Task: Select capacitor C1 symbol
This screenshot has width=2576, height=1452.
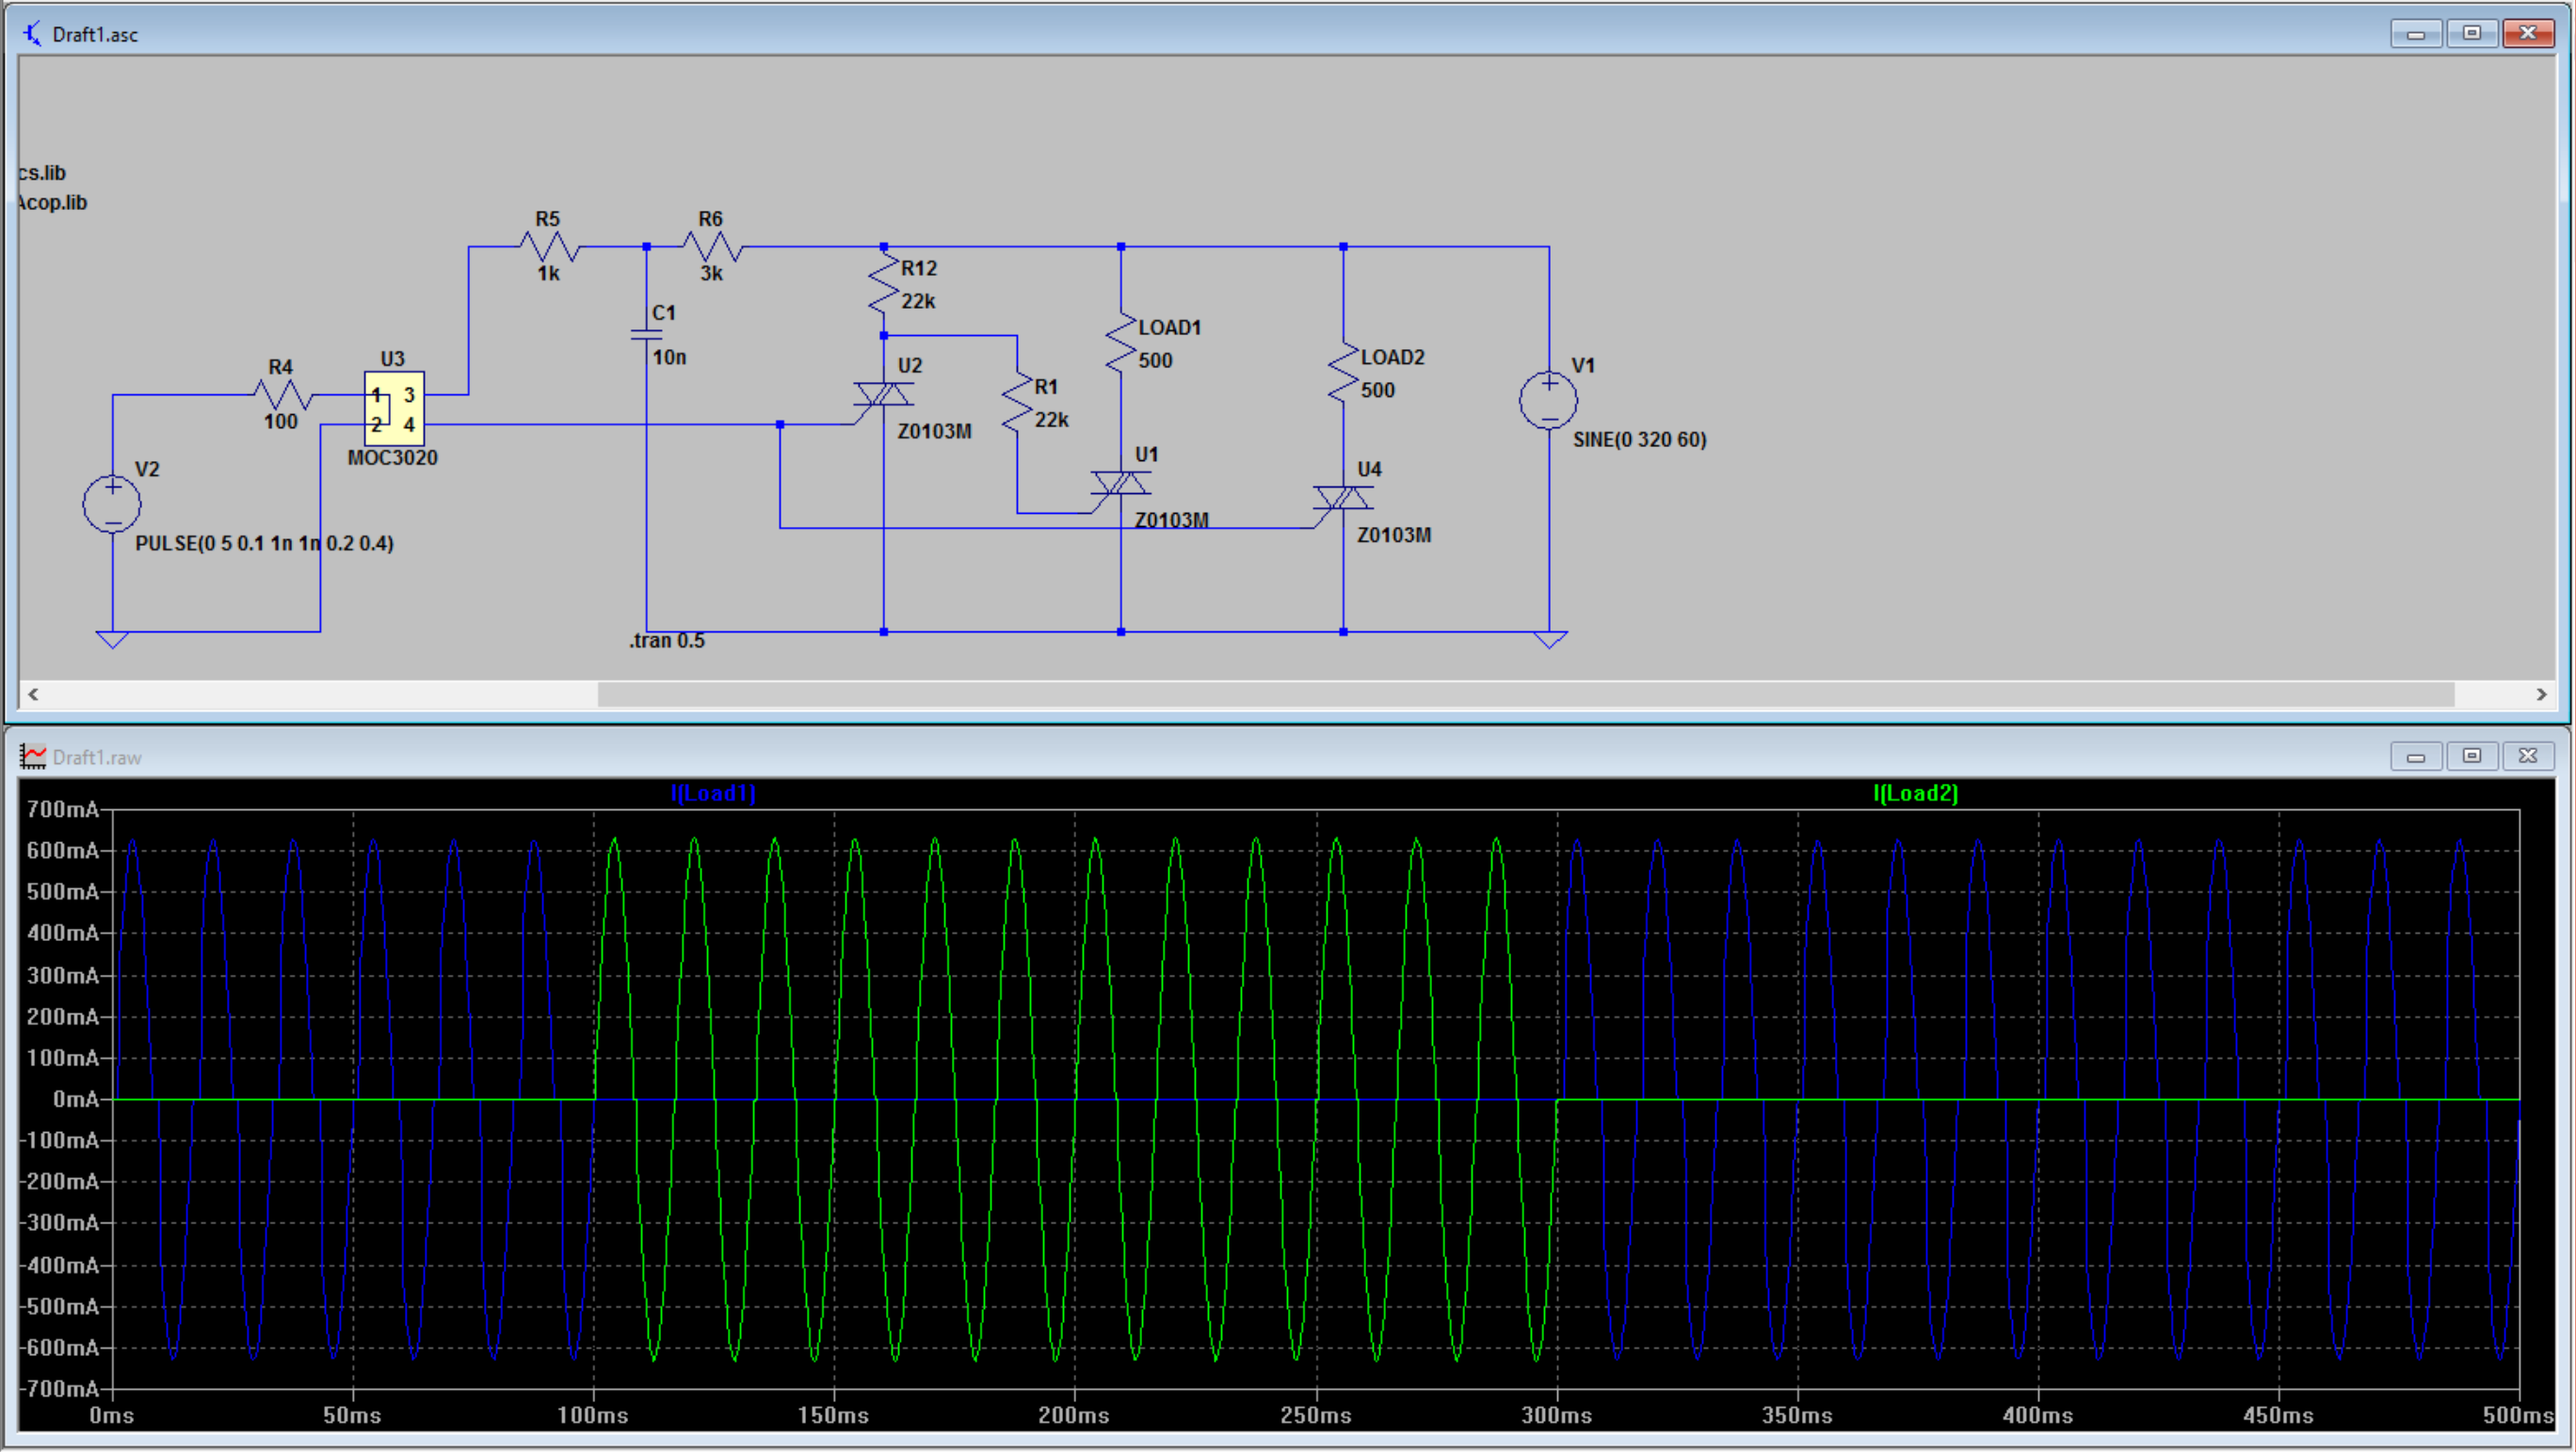Action: click(x=646, y=335)
